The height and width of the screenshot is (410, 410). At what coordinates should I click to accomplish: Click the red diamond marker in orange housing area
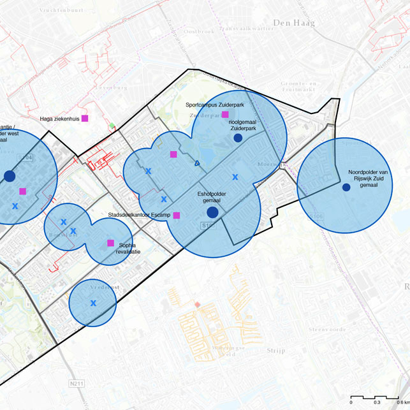click(198, 304)
